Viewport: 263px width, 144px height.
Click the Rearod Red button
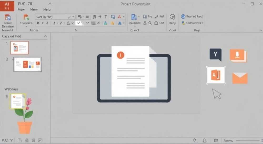click(x=192, y=16)
